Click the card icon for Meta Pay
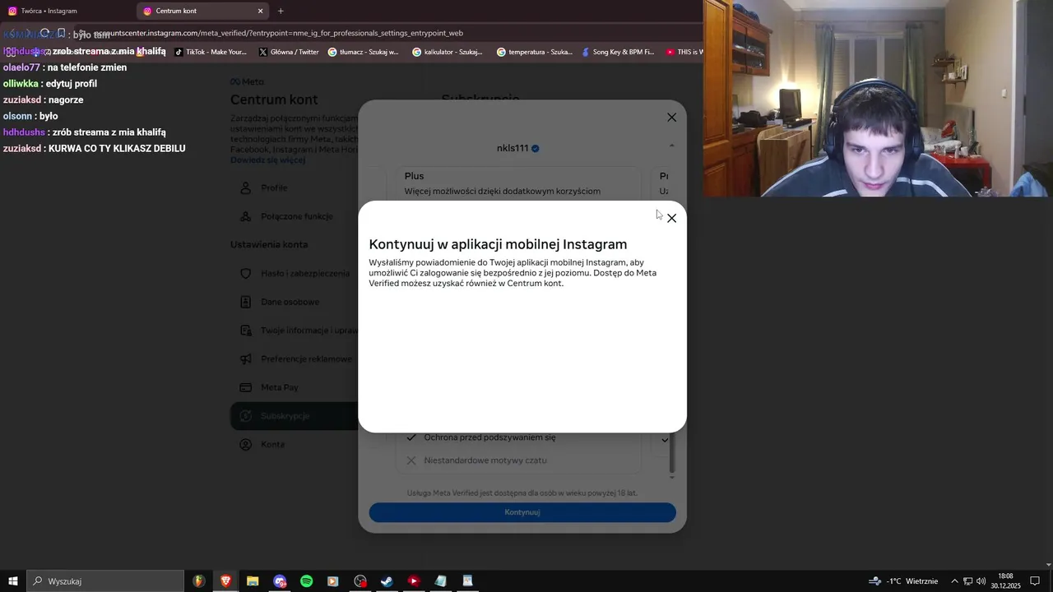The width and height of the screenshot is (1053, 592). [245, 387]
